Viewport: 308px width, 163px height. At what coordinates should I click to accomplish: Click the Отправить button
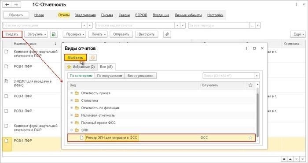121,34
